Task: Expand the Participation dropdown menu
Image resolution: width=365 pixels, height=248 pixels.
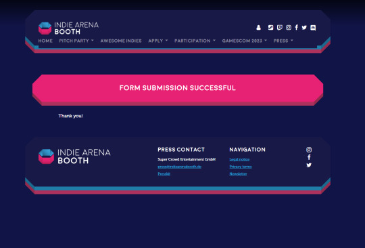Action: pyautogui.click(x=195, y=41)
